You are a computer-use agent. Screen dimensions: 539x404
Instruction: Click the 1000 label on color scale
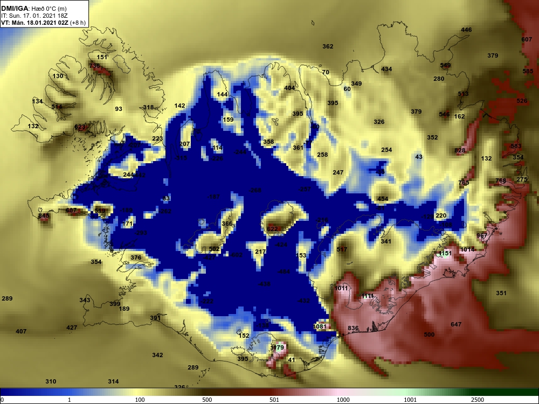[x=343, y=400]
